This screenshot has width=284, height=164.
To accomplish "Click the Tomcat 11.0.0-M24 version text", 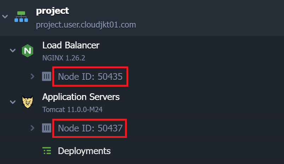I will tap(72, 110).
